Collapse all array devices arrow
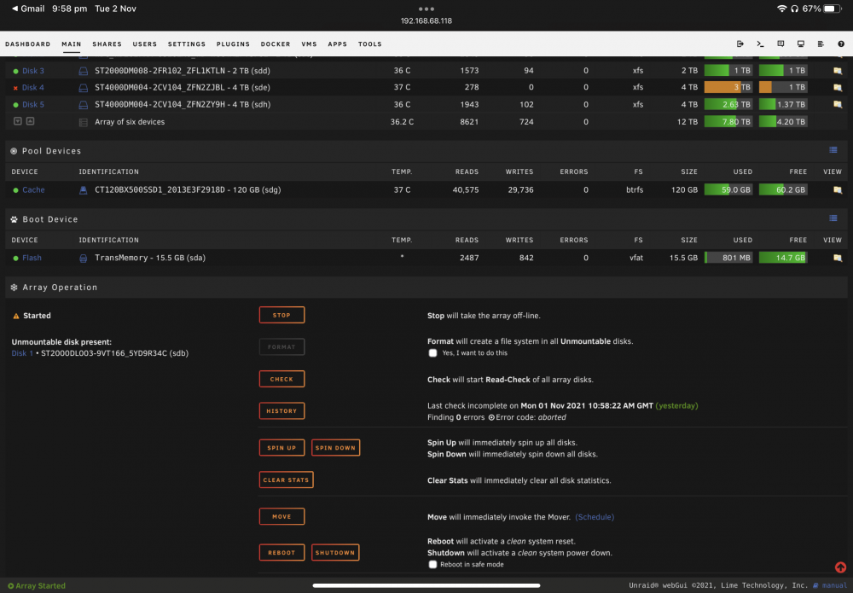853x593 pixels. 31,121
